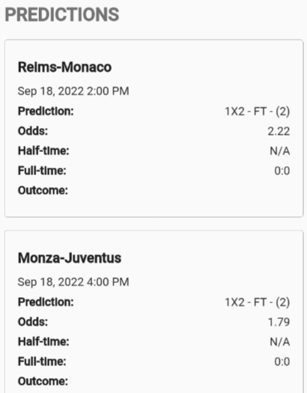Screen dimensions: 307x393
Task: Open the Monza-Juventus match title
Action: pyautogui.click(x=70, y=258)
